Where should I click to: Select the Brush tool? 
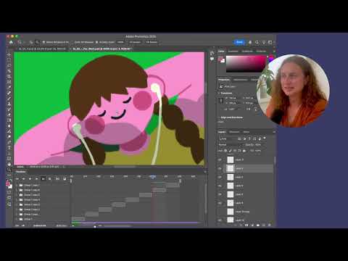coord(9,99)
